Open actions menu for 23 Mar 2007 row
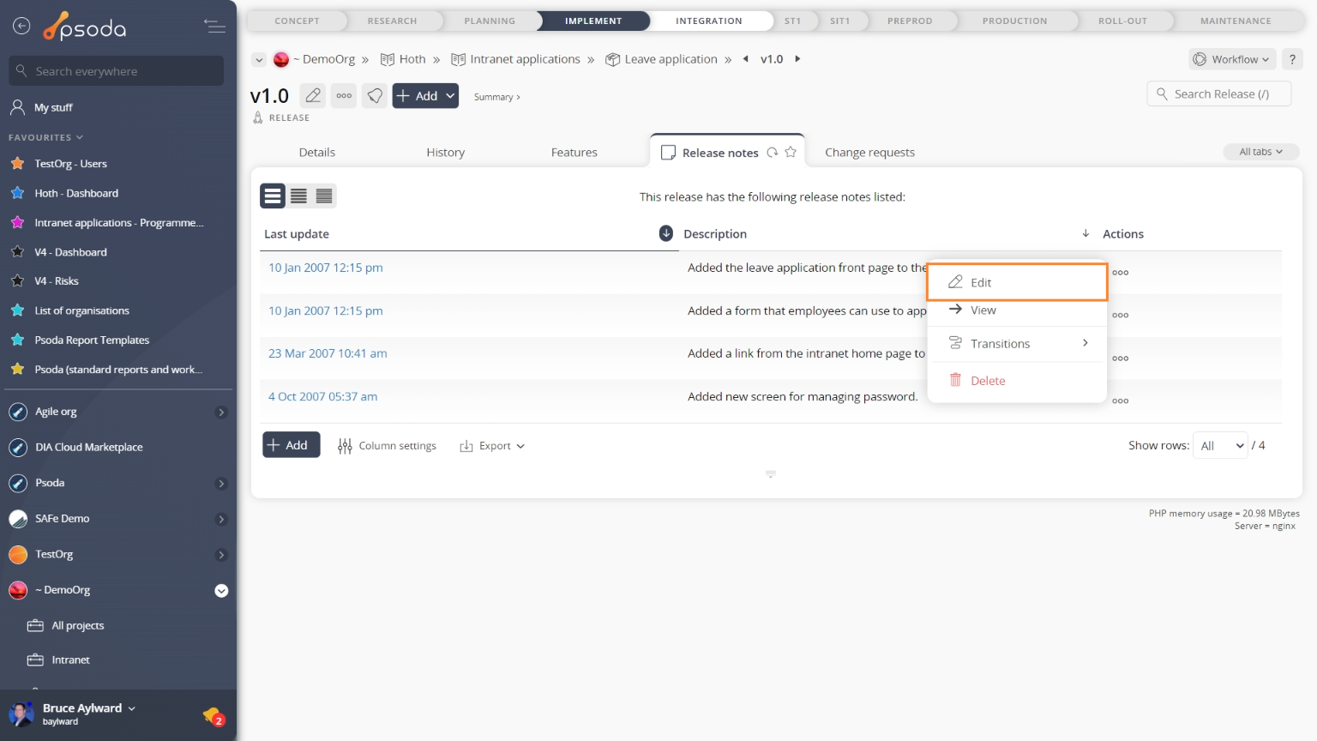 click(x=1120, y=358)
